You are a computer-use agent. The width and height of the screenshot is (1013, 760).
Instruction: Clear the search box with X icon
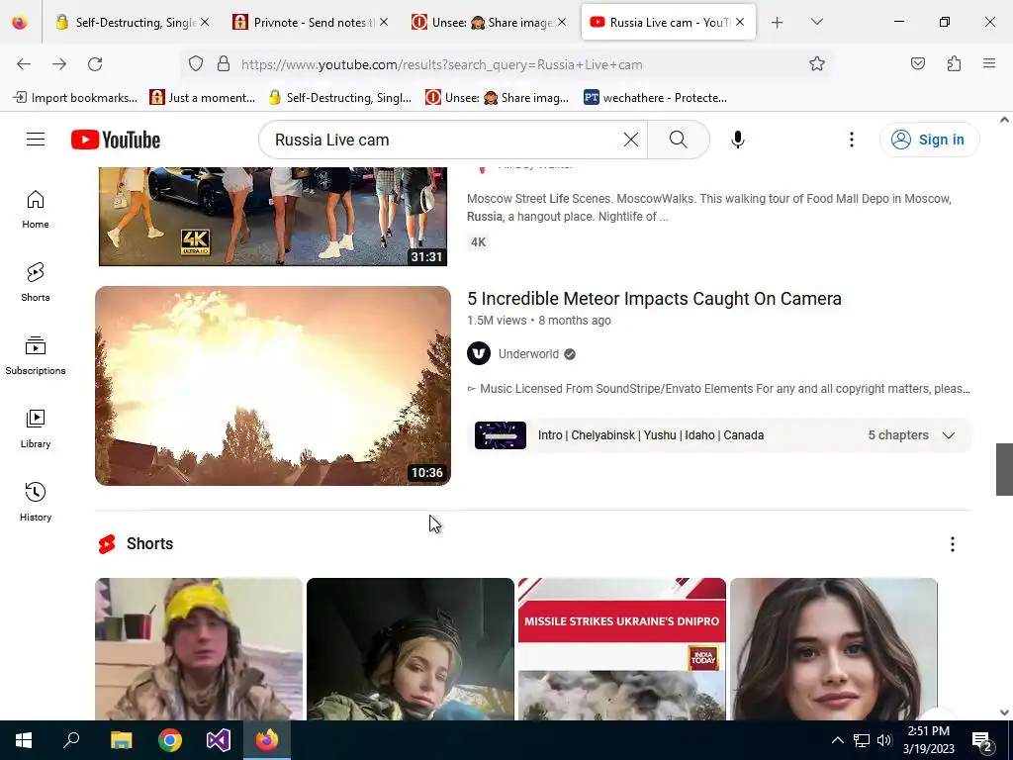click(630, 140)
